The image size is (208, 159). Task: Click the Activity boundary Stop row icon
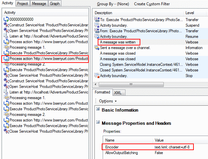(97, 76)
